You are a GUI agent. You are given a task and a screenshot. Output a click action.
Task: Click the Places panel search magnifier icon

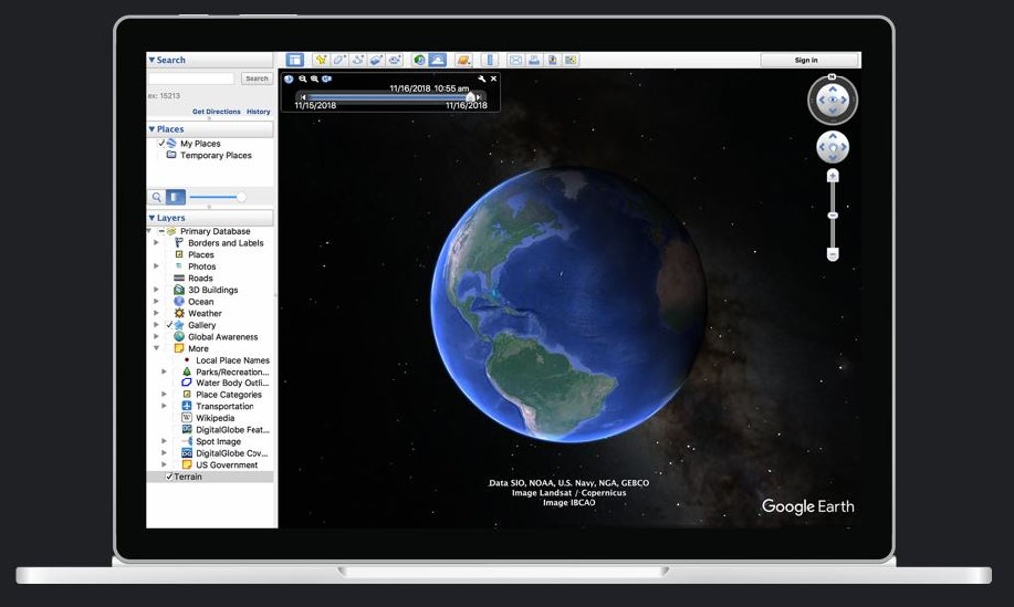[x=156, y=197]
